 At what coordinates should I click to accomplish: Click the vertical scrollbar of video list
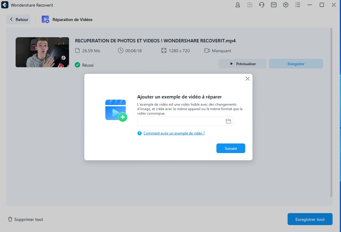(331, 113)
